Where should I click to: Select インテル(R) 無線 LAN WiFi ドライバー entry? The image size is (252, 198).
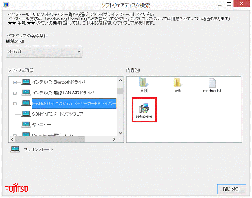pos(65,93)
